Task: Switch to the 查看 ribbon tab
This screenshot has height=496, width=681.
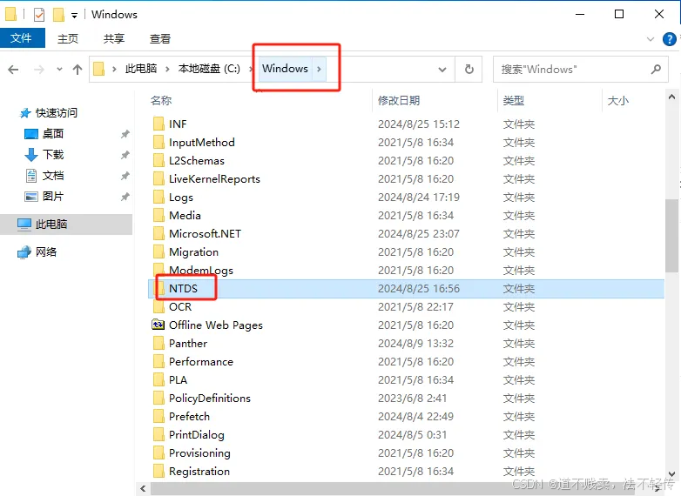Action: pyautogui.click(x=160, y=38)
